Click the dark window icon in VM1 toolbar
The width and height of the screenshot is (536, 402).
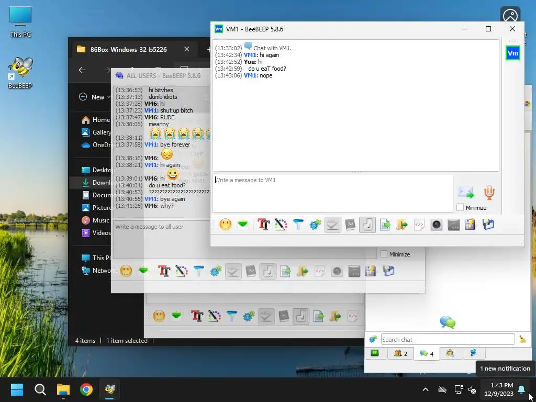point(454,225)
